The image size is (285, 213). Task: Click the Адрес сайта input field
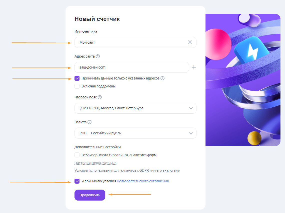(131, 67)
